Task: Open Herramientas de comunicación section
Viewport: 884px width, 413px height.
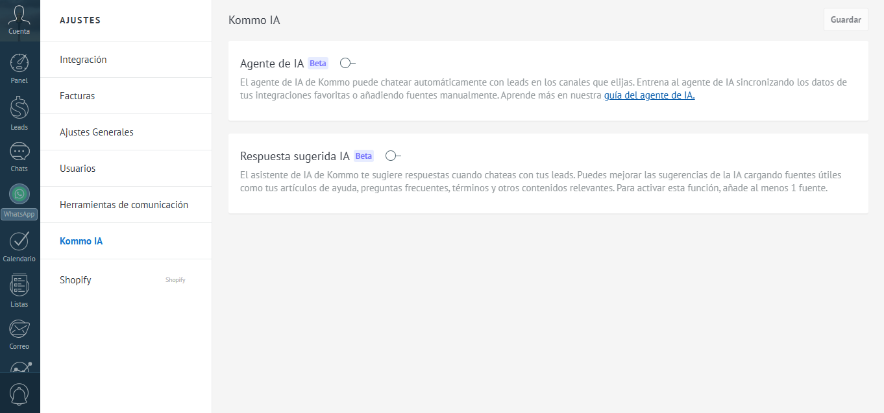Action: pyautogui.click(x=126, y=205)
